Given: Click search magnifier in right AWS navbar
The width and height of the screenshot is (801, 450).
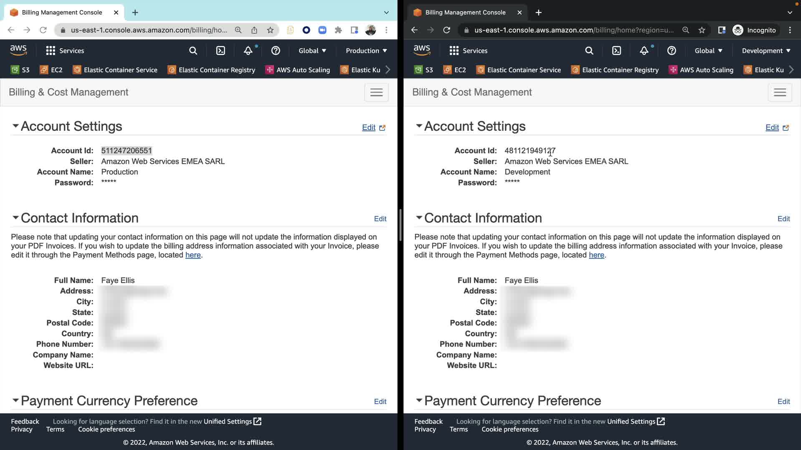Looking at the screenshot, I should click(x=589, y=51).
